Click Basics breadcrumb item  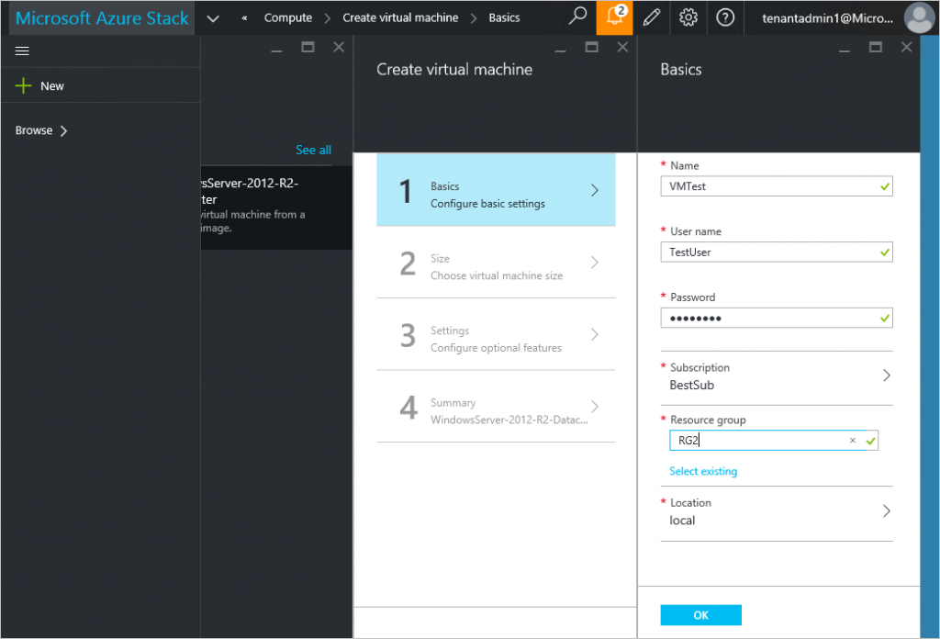[504, 18]
